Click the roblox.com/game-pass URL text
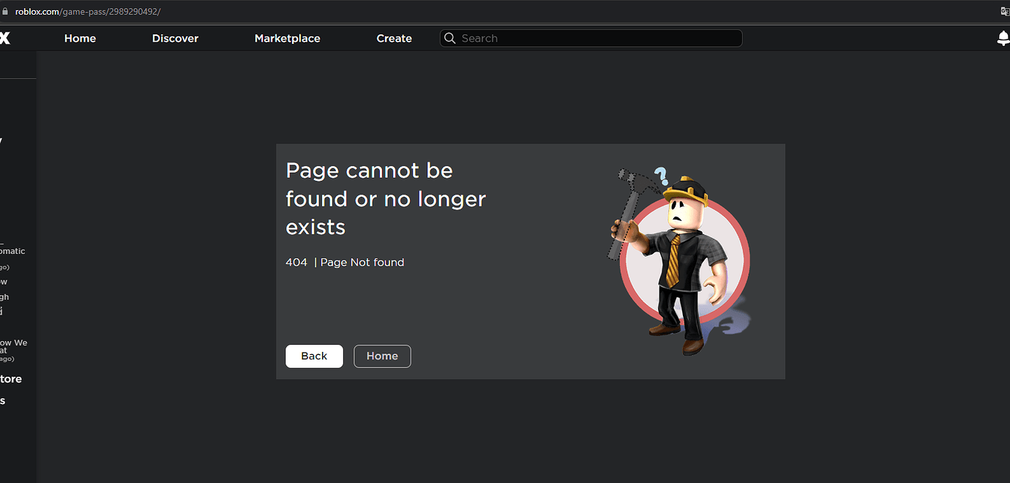This screenshot has height=483, width=1010. pos(88,11)
